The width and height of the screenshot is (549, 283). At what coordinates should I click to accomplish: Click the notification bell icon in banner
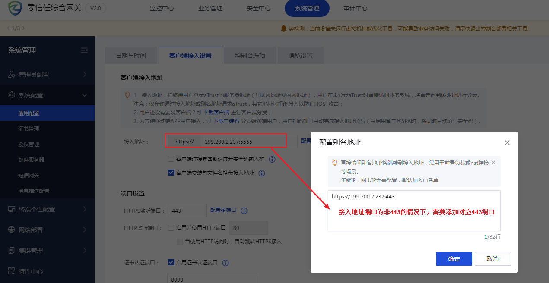[x=284, y=28]
